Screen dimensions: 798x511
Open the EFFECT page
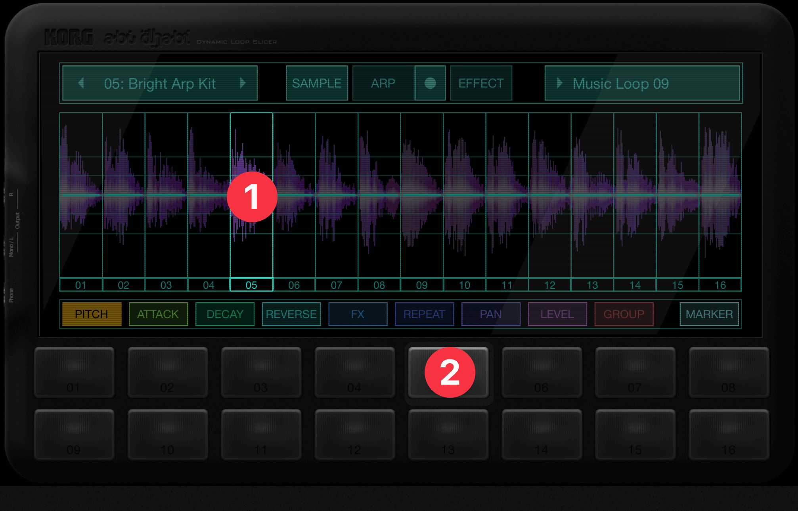pos(481,83)
